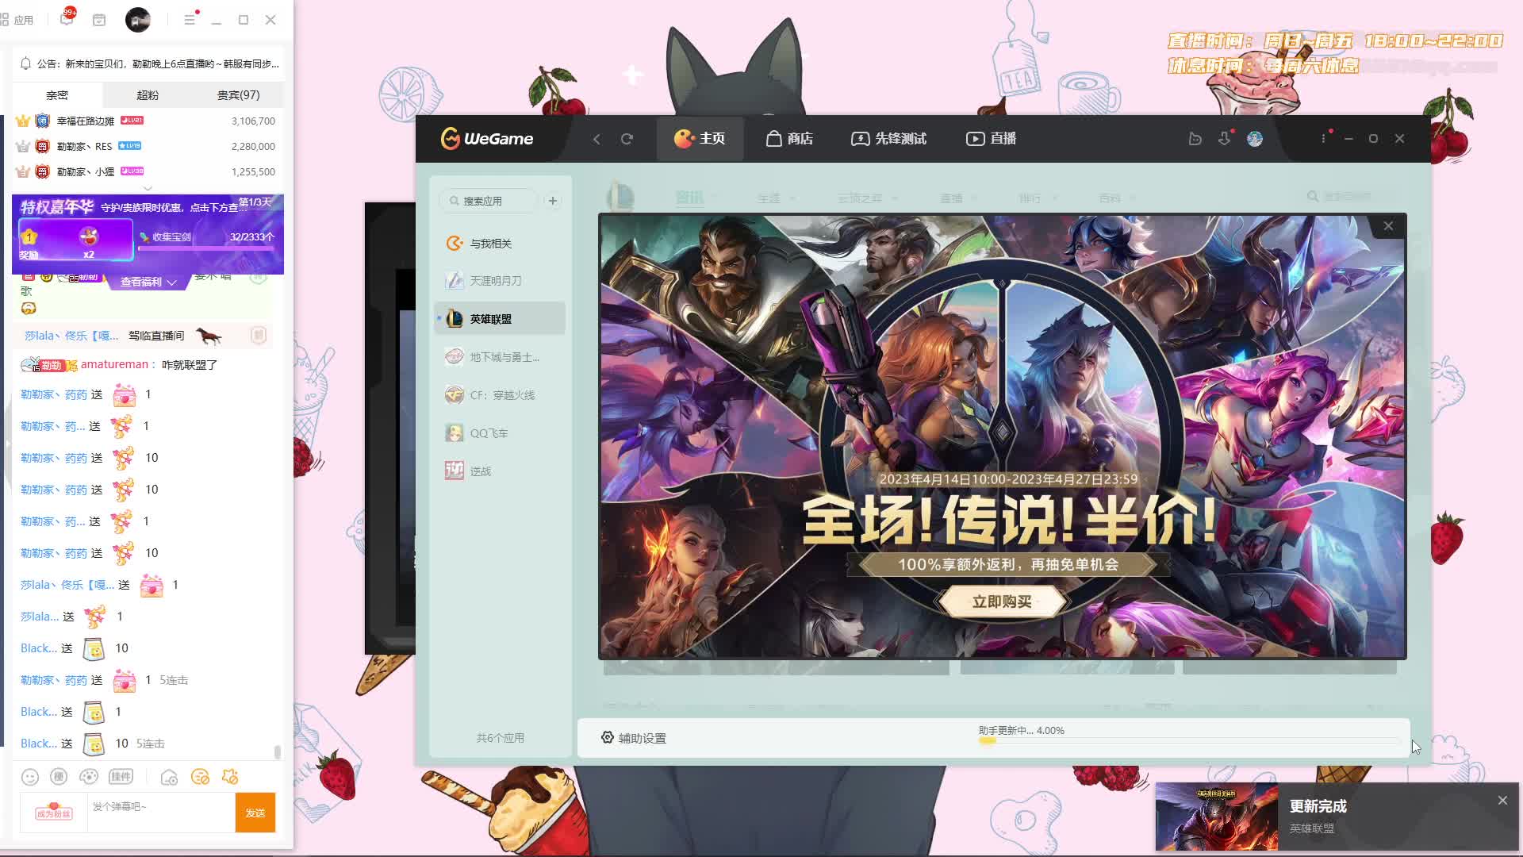Add an application with the plus button
The height and width of the screenshot is (857, 1523).
coord(553,201)
